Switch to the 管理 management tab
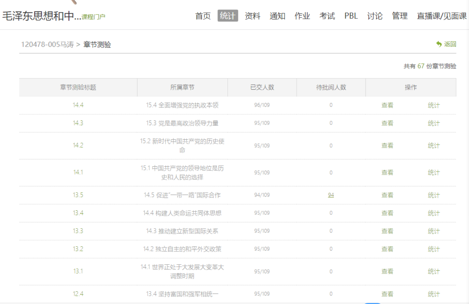Image resolution: width=469 pixels, height=304 pixels. (399, 16)
